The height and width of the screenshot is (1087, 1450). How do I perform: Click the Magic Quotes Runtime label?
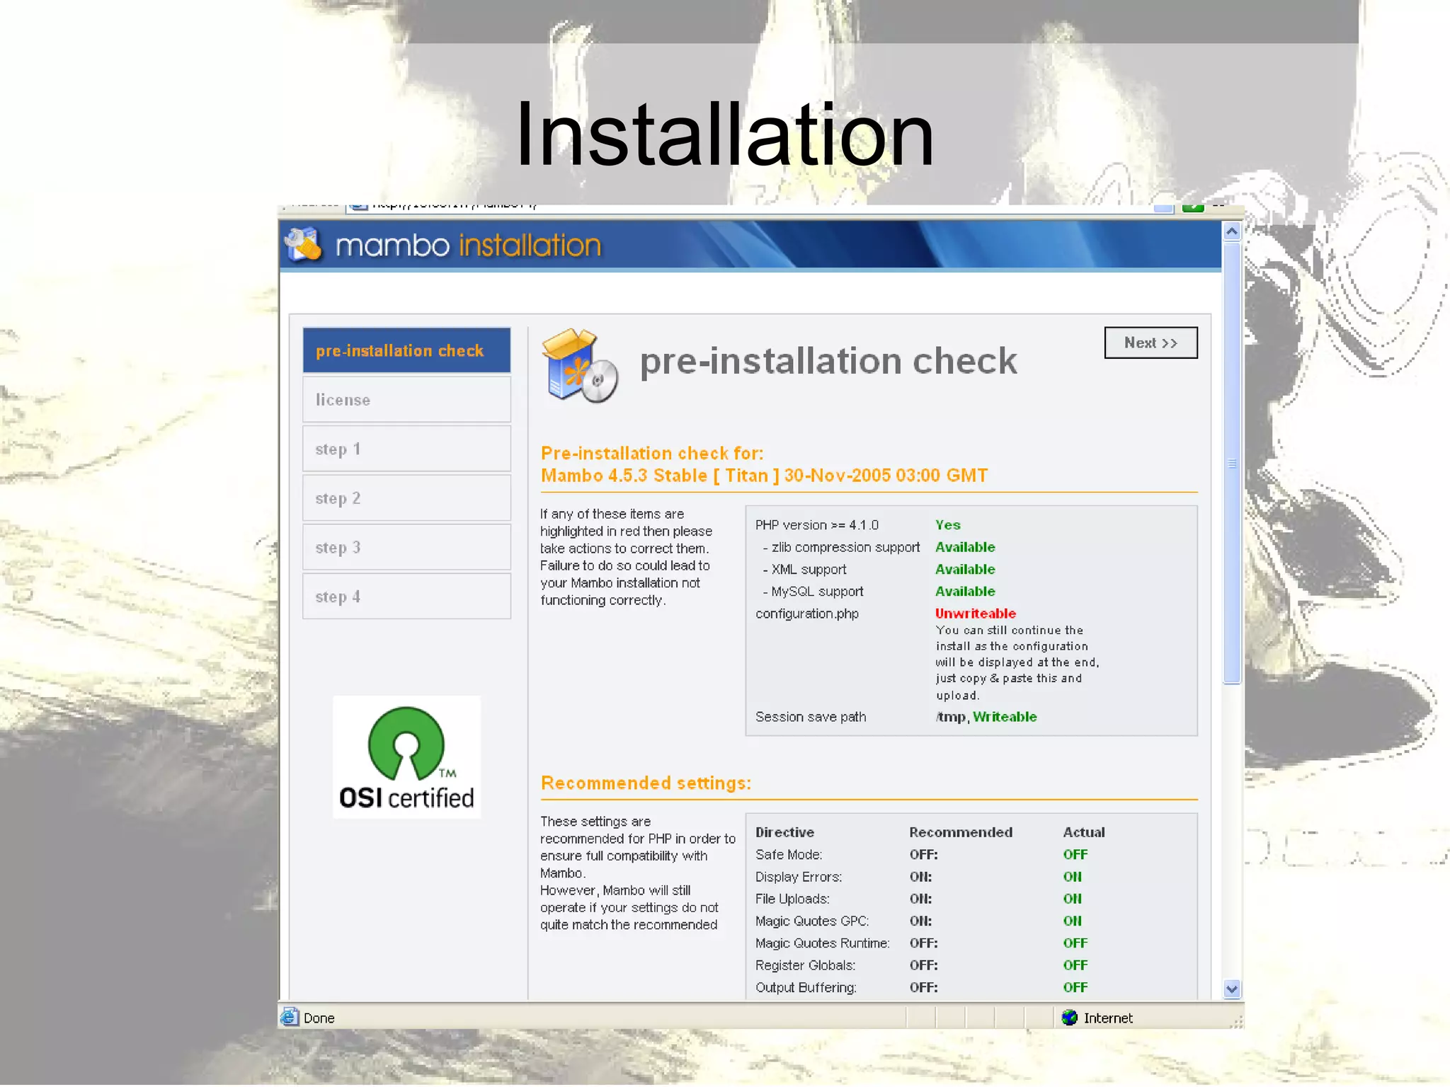point(822,943)
